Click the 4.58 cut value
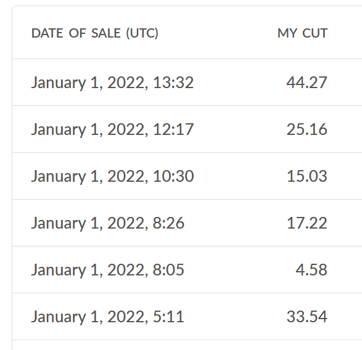The image size is (362, 350). pos(311,269)
